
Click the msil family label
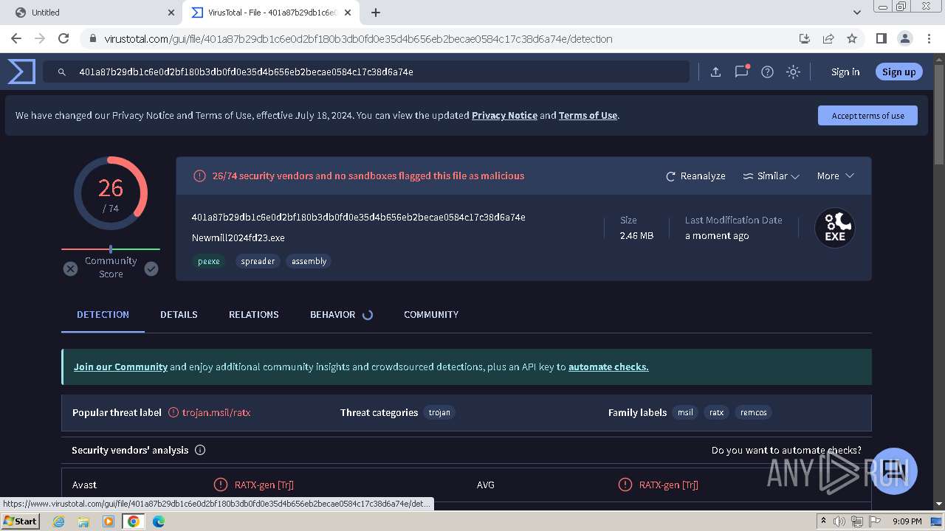685,412
